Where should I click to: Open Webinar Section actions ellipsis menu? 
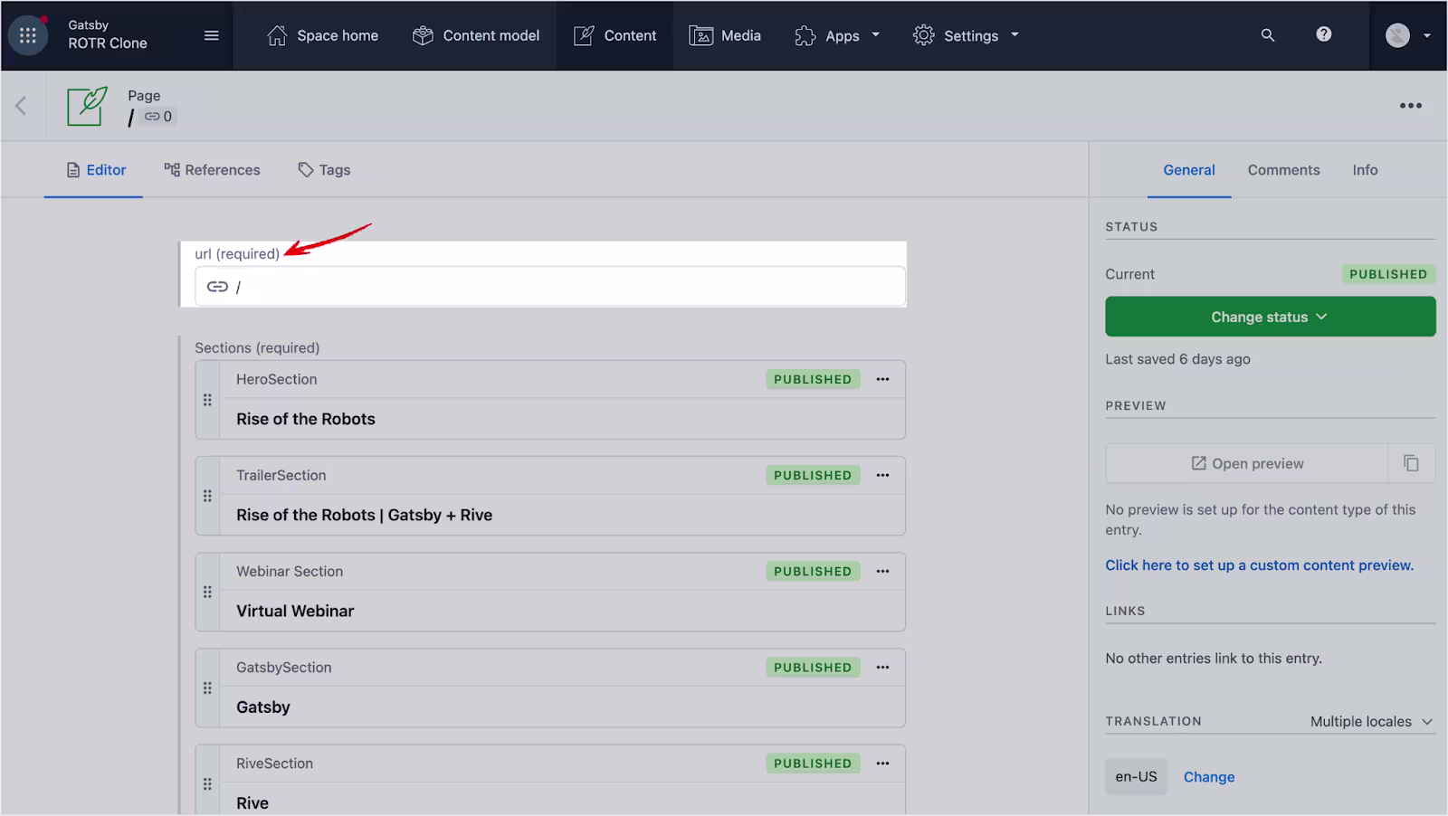(x=882, y=571)
